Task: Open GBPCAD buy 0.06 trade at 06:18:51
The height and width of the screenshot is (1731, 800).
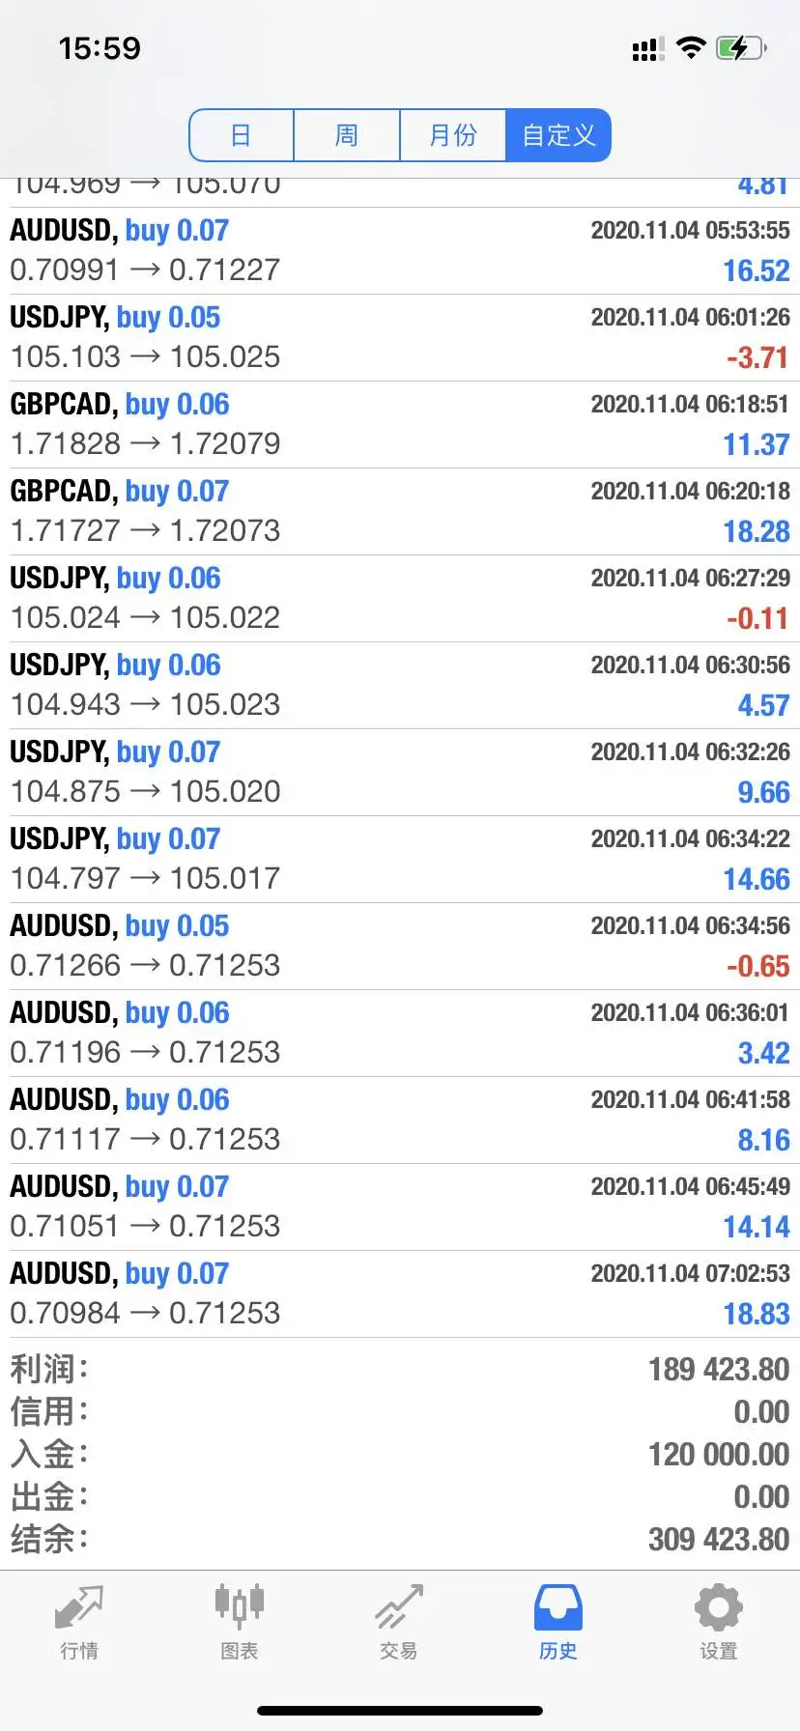Action: tap(400, 425)
